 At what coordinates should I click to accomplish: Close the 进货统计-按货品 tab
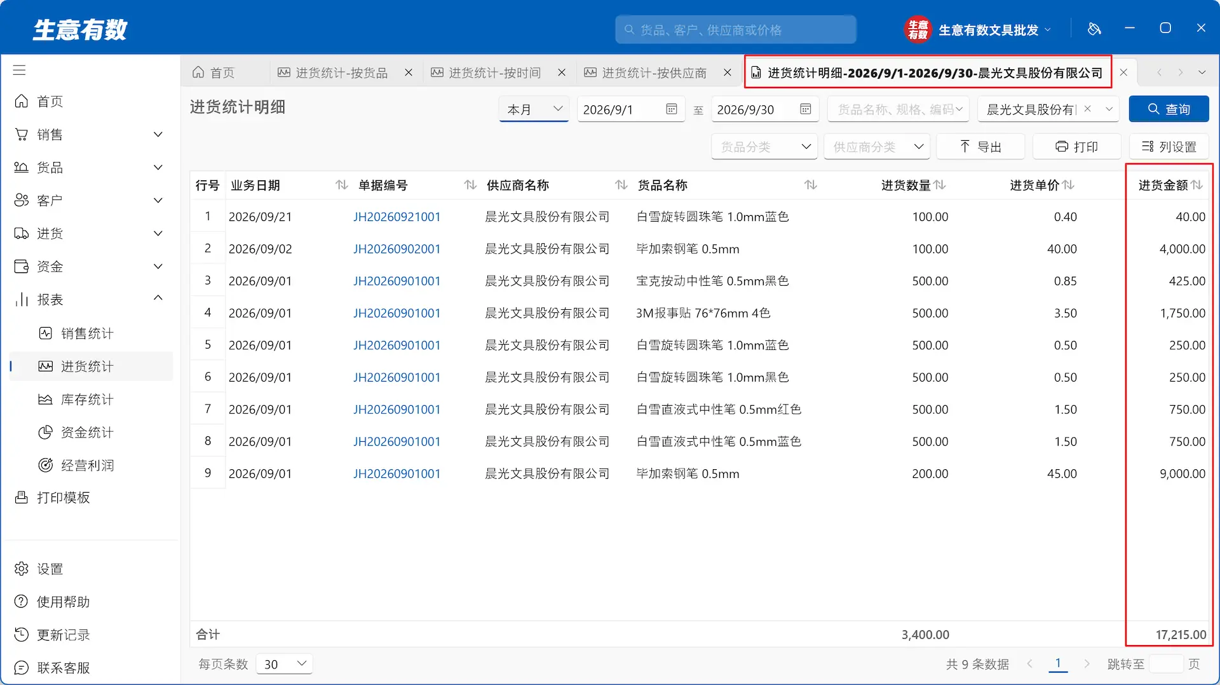(x=409, y=73)
